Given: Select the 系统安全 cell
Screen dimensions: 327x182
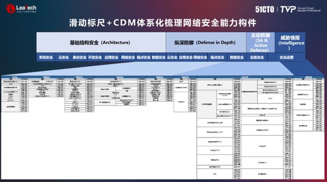Looking at the screenshot, I should pos(46,57).
